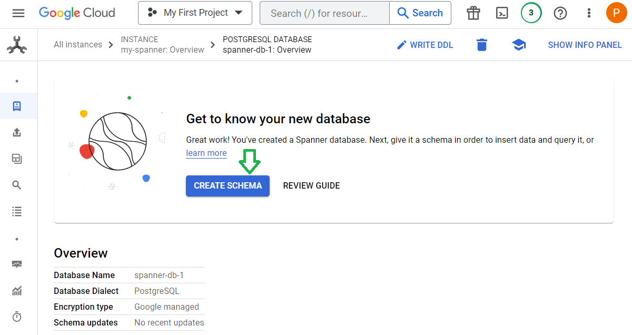Open the stopwatch sidebar icon

click(17, 317)
